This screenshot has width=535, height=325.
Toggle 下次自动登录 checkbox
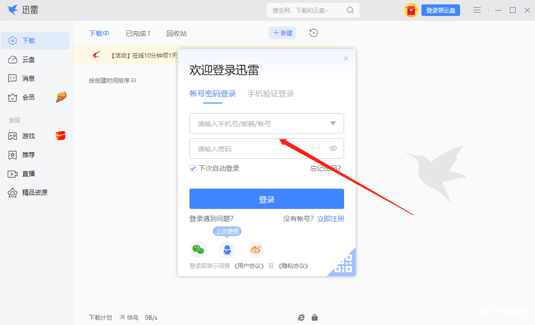[192, 168]
